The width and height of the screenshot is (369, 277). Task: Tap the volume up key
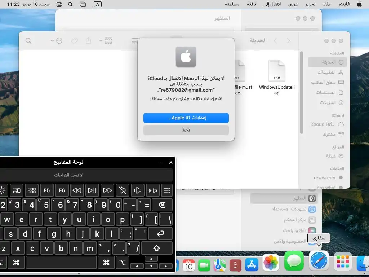153,190
